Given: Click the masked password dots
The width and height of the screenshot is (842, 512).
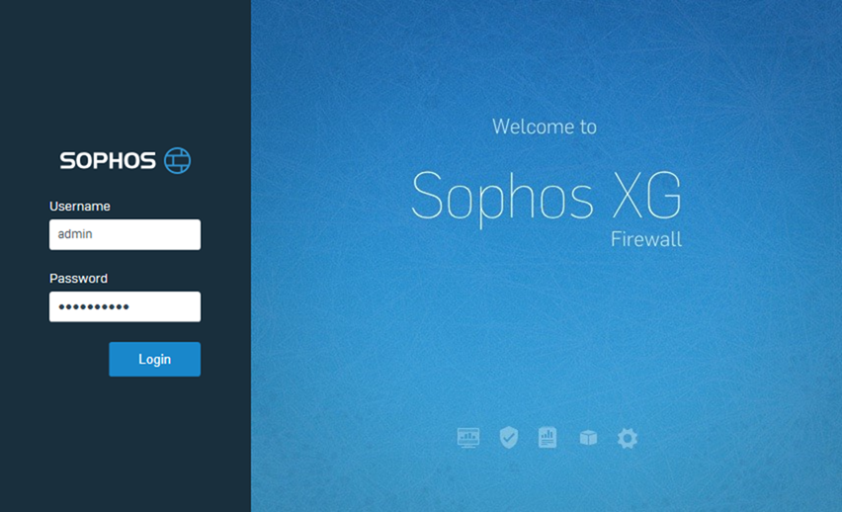Looking at the screenshot, I should pyautogui.click(x=94, y=307).
